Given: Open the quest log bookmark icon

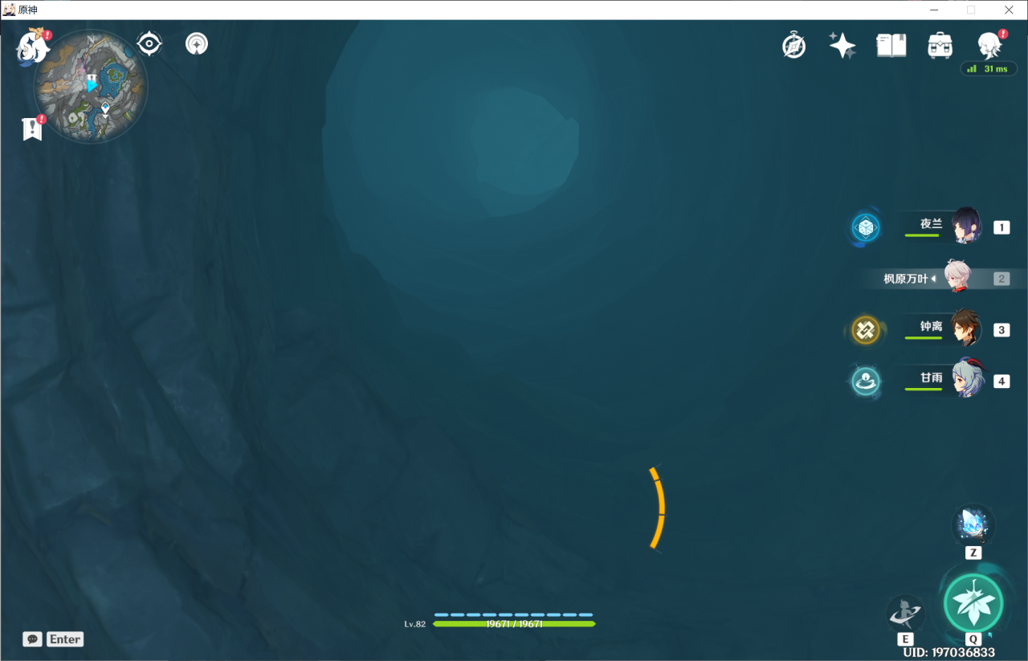Looking at the screenshot, I should 32,129.
